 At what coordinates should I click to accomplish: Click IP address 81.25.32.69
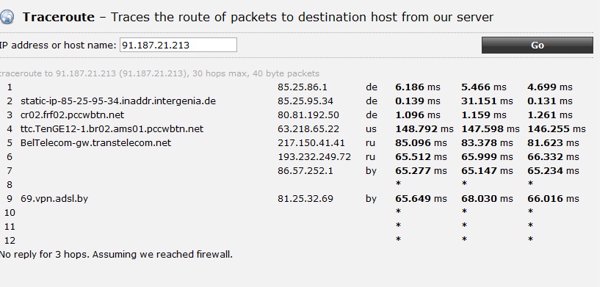coord(305,199)
